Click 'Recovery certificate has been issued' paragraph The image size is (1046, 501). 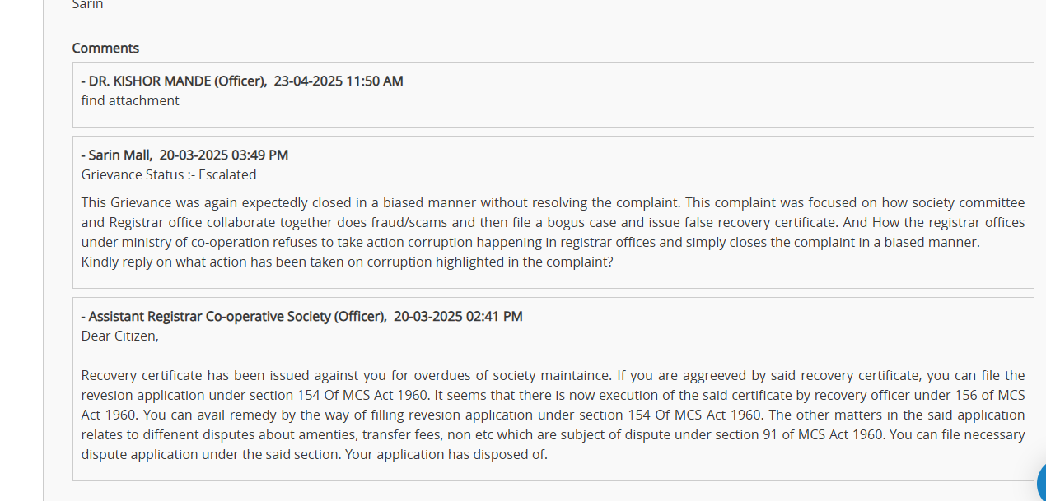[x=553, y=415]
